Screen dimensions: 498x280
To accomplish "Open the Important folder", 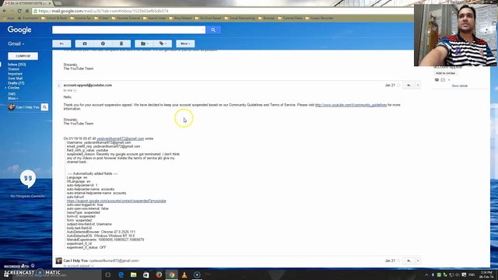I will (15, 74).
